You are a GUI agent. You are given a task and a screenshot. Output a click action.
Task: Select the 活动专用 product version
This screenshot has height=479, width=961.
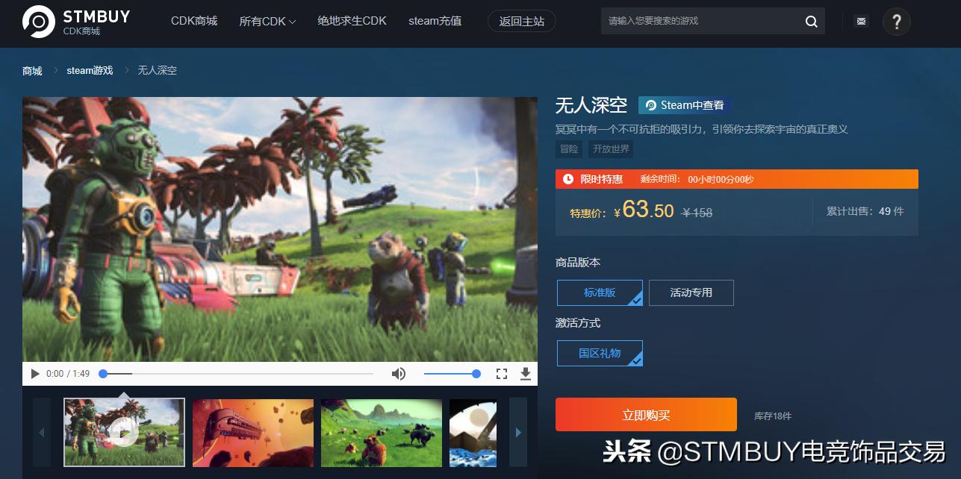[691, 292]
